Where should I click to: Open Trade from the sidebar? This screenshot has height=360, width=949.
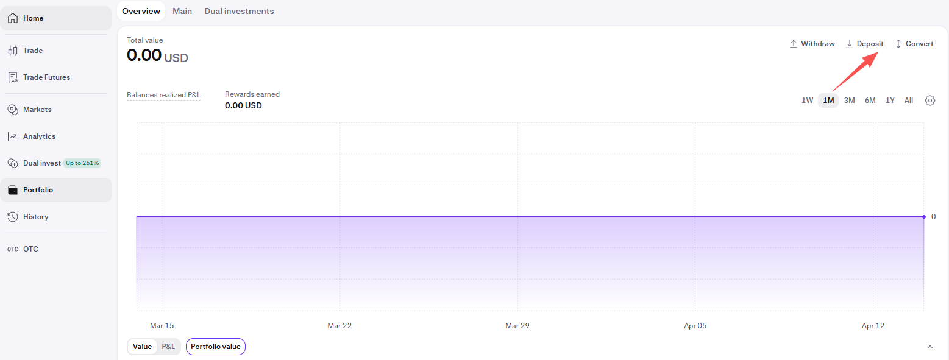(12, 50)
